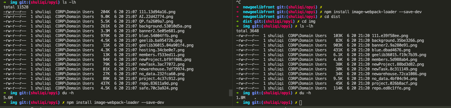
Task: Click the 'total 3648' line in right pane
Action: point(247,31)
